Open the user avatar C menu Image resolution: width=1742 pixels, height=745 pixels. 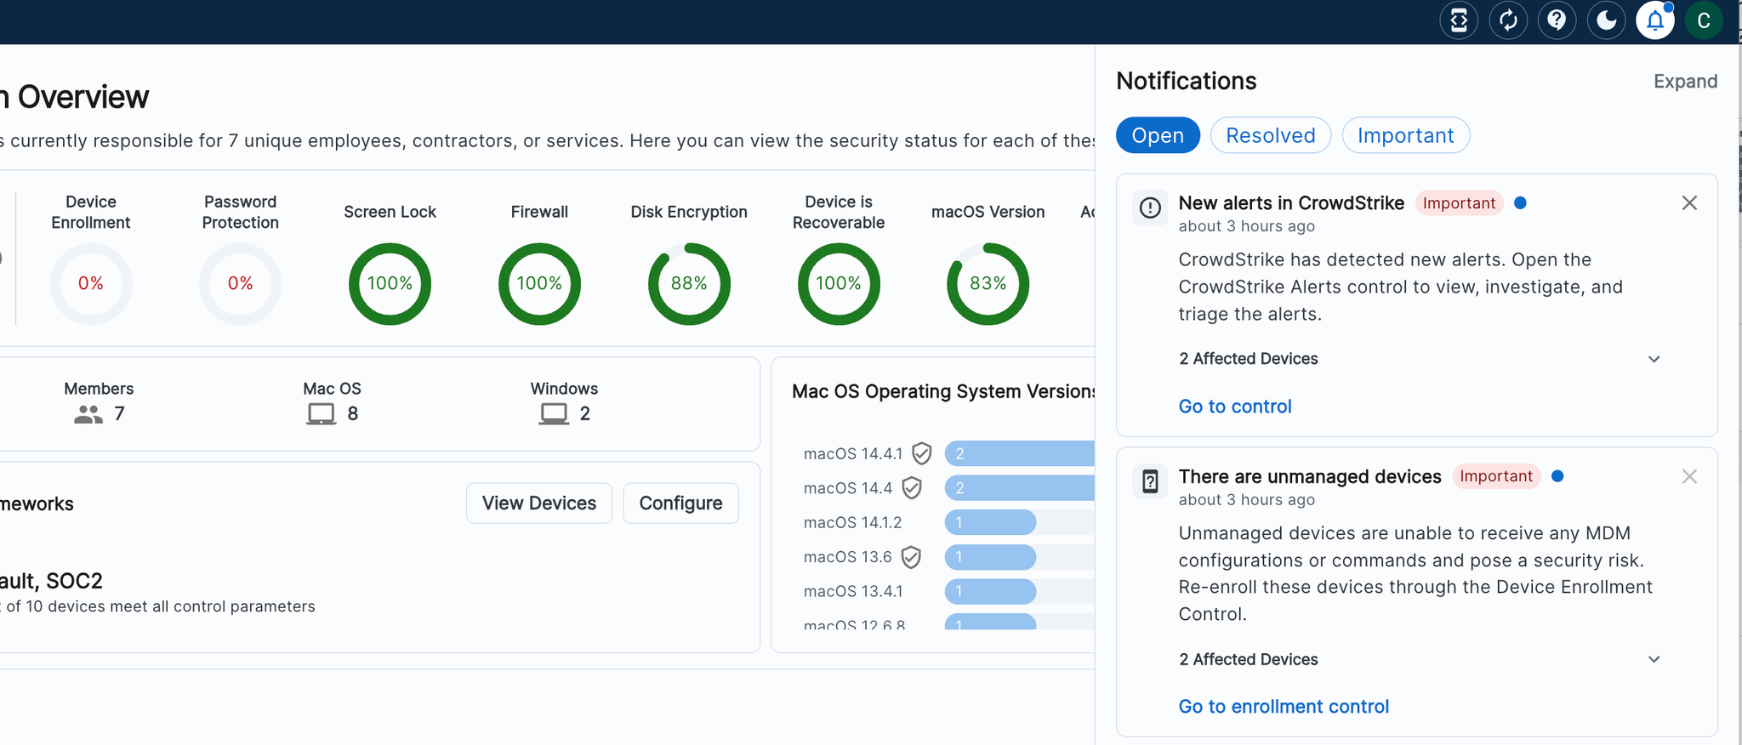pos(1704,20)
